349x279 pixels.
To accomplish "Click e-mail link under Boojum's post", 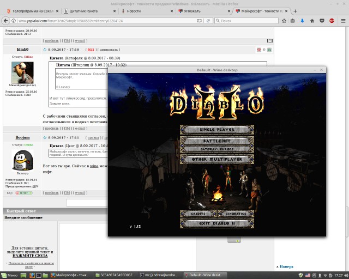I will [x=80, y=193].
